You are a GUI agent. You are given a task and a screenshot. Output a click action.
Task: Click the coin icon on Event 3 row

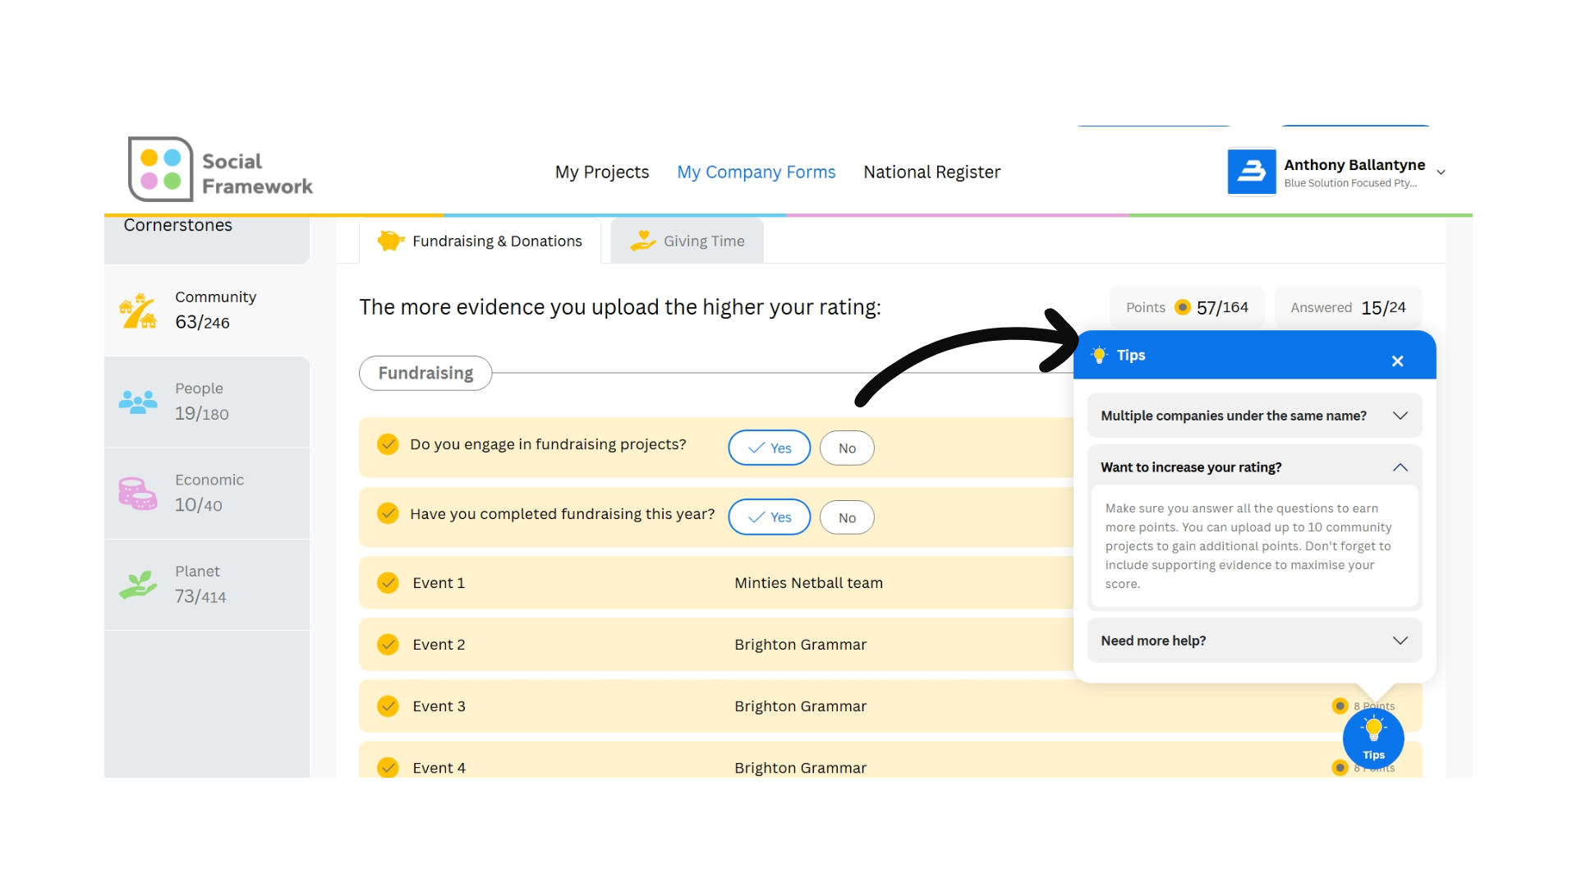(x=1340, y=706)
